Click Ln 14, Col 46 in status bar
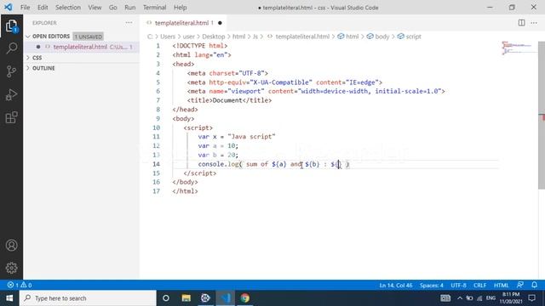Screen dimensions: 545x306 [x=395, y=286]
